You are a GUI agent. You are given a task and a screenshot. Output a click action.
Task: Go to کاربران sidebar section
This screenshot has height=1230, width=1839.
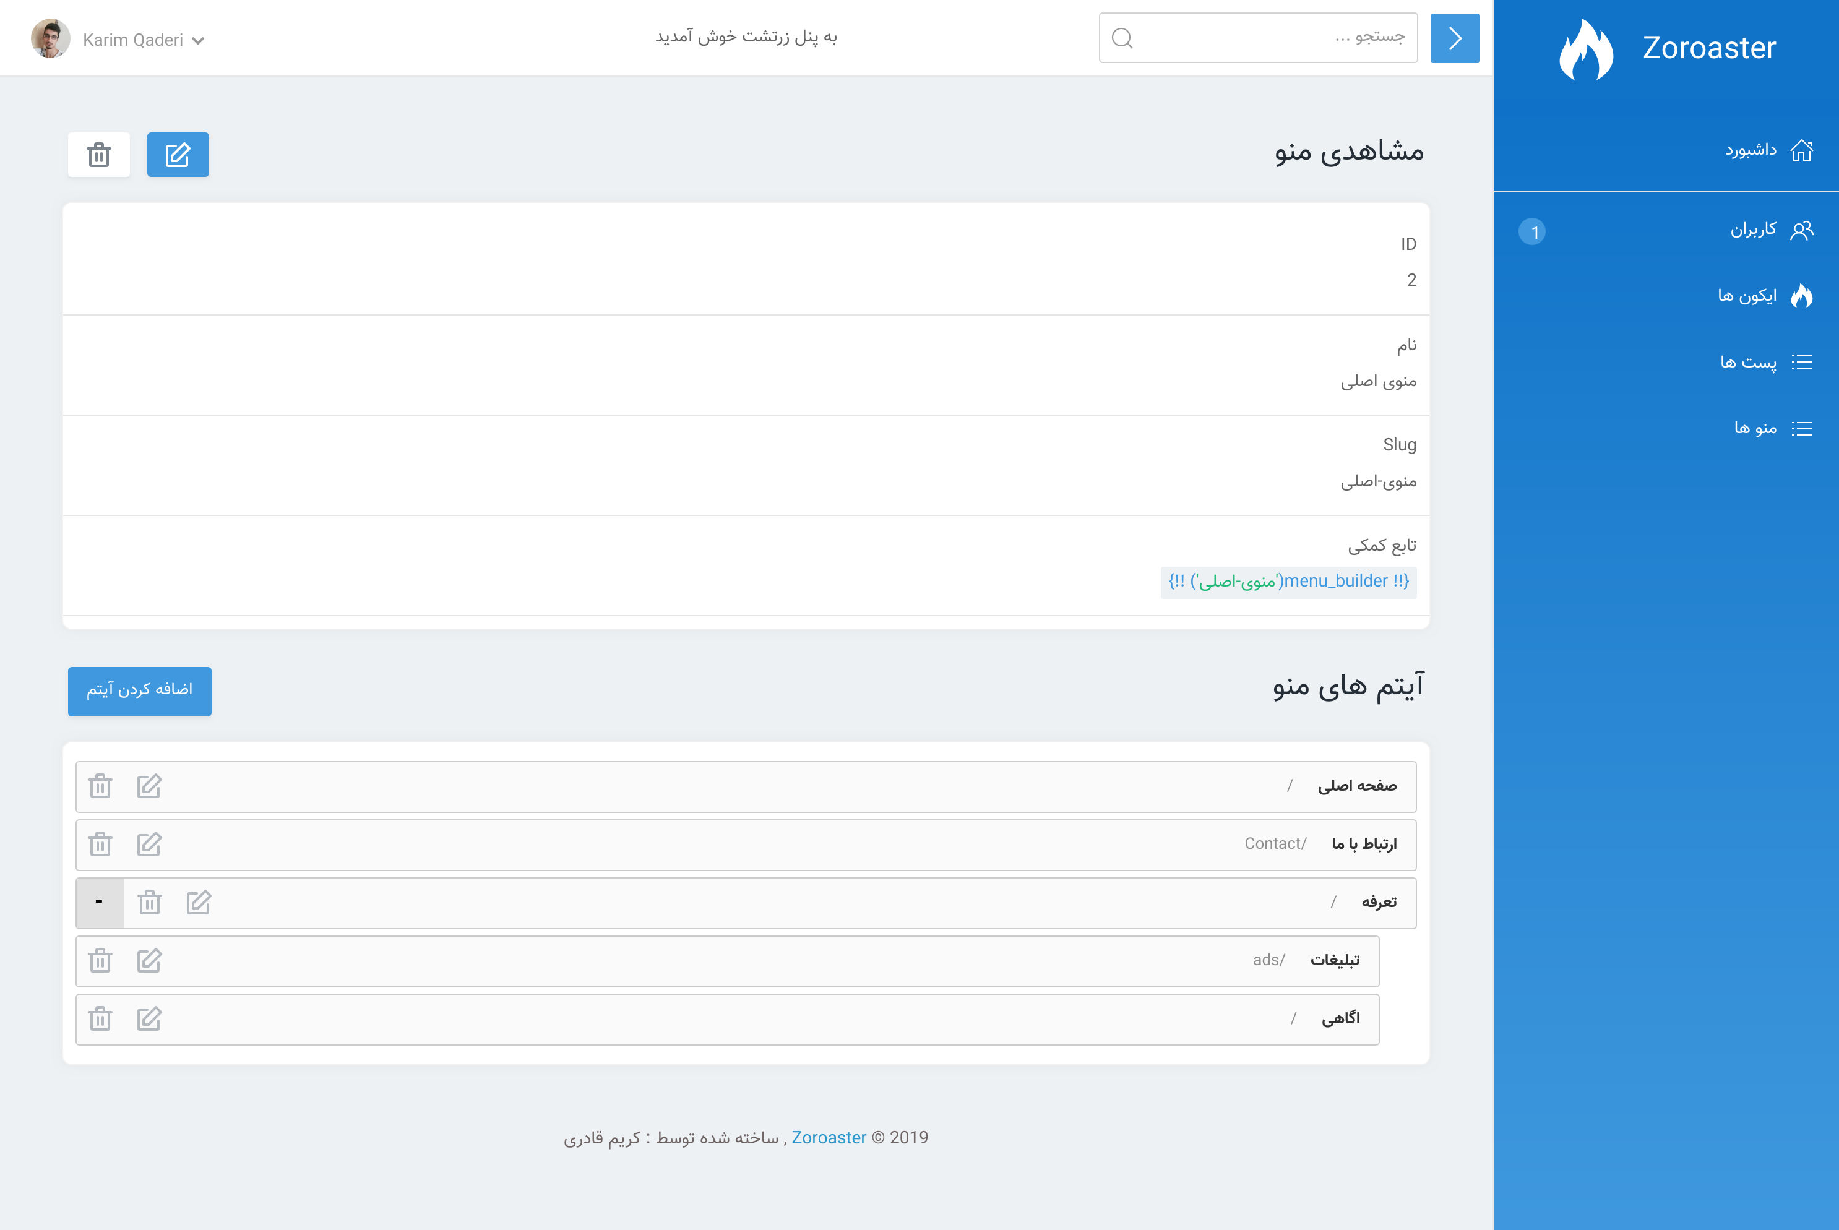pyautogui.click(x=1754, y=229)
